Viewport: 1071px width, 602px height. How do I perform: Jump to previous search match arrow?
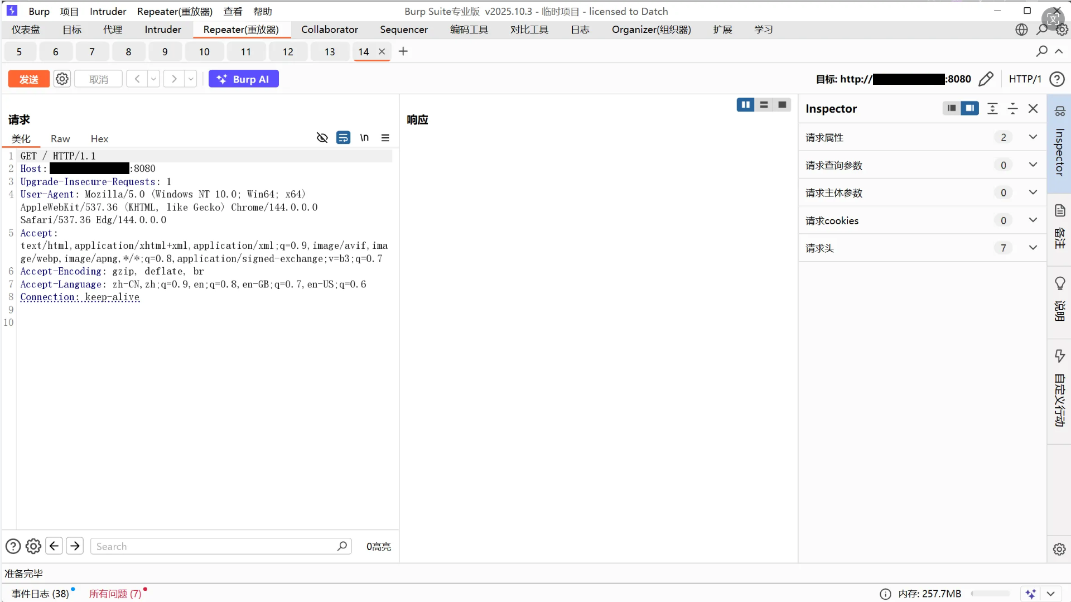(54, 546)
